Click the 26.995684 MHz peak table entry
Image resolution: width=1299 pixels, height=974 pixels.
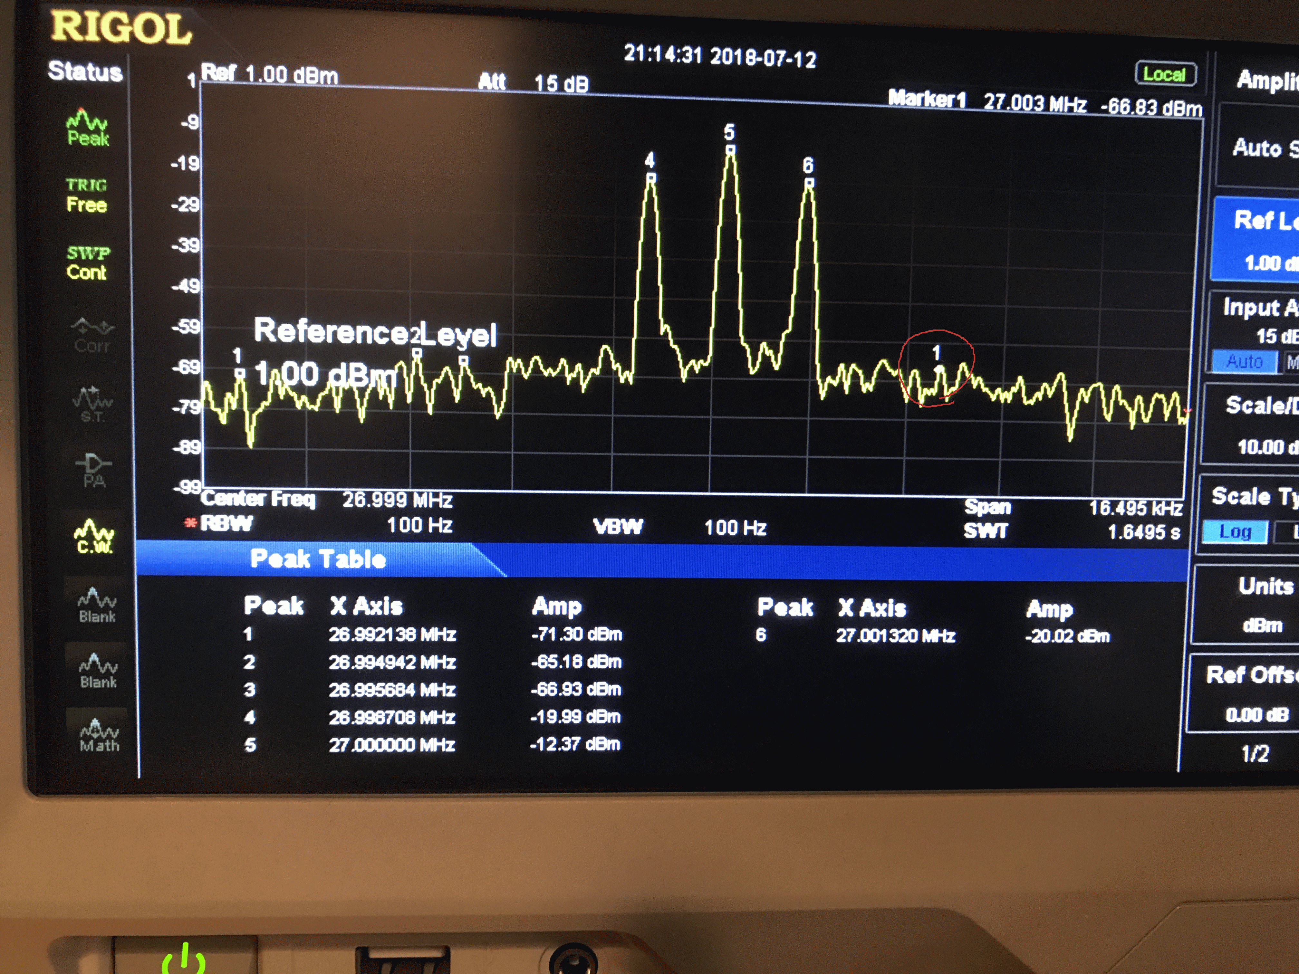pyautogui.click(x=392, y=689)
